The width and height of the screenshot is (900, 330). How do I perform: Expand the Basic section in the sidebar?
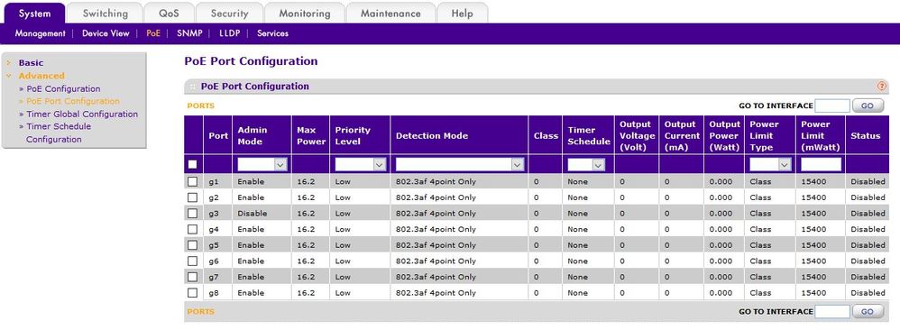[31, 63]
